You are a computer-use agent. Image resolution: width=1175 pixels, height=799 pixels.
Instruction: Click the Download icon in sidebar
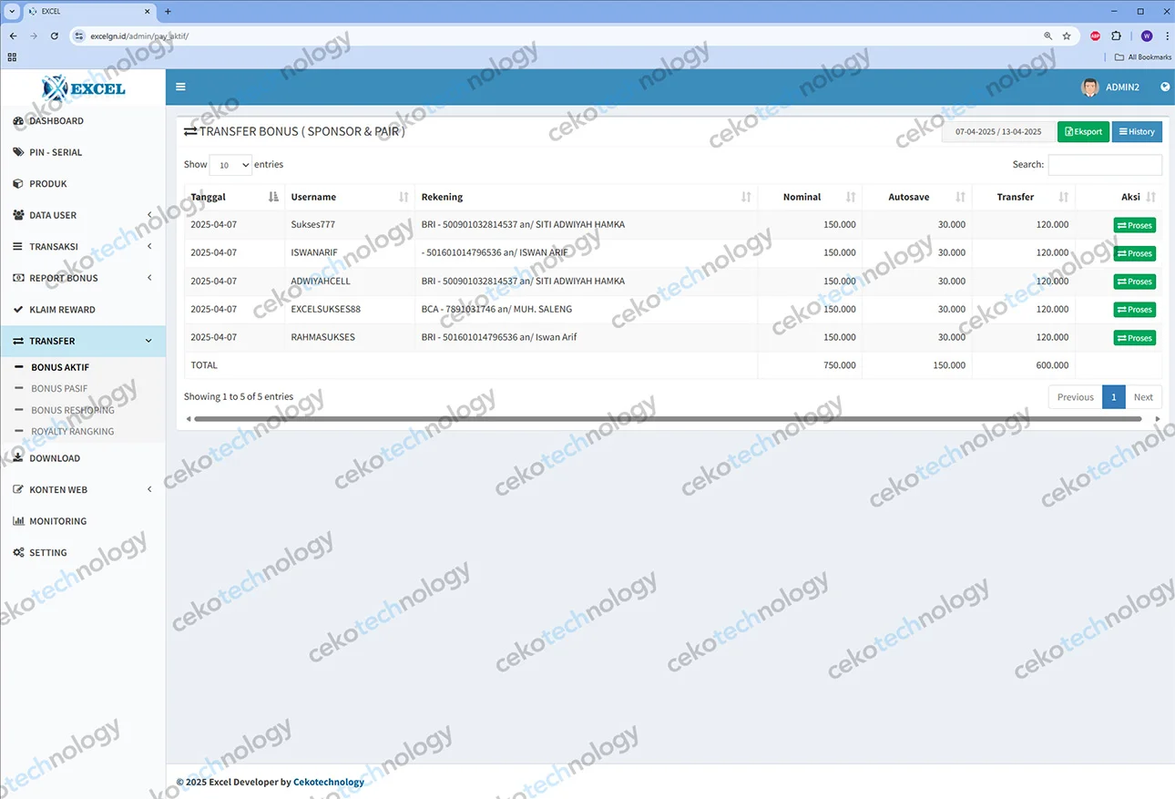pyautogui.click(x=19, y=458)
